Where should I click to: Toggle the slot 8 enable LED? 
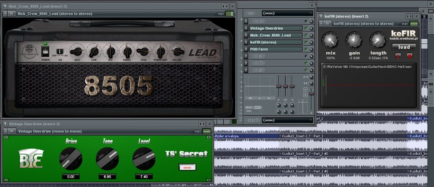(306, 70)
